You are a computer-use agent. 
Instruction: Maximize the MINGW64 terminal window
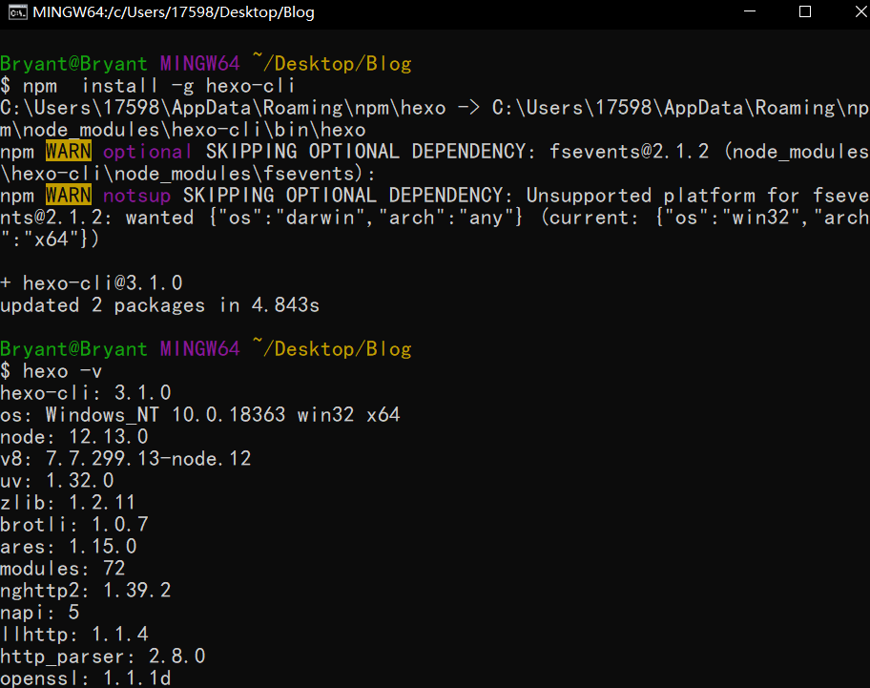point(805,11)
